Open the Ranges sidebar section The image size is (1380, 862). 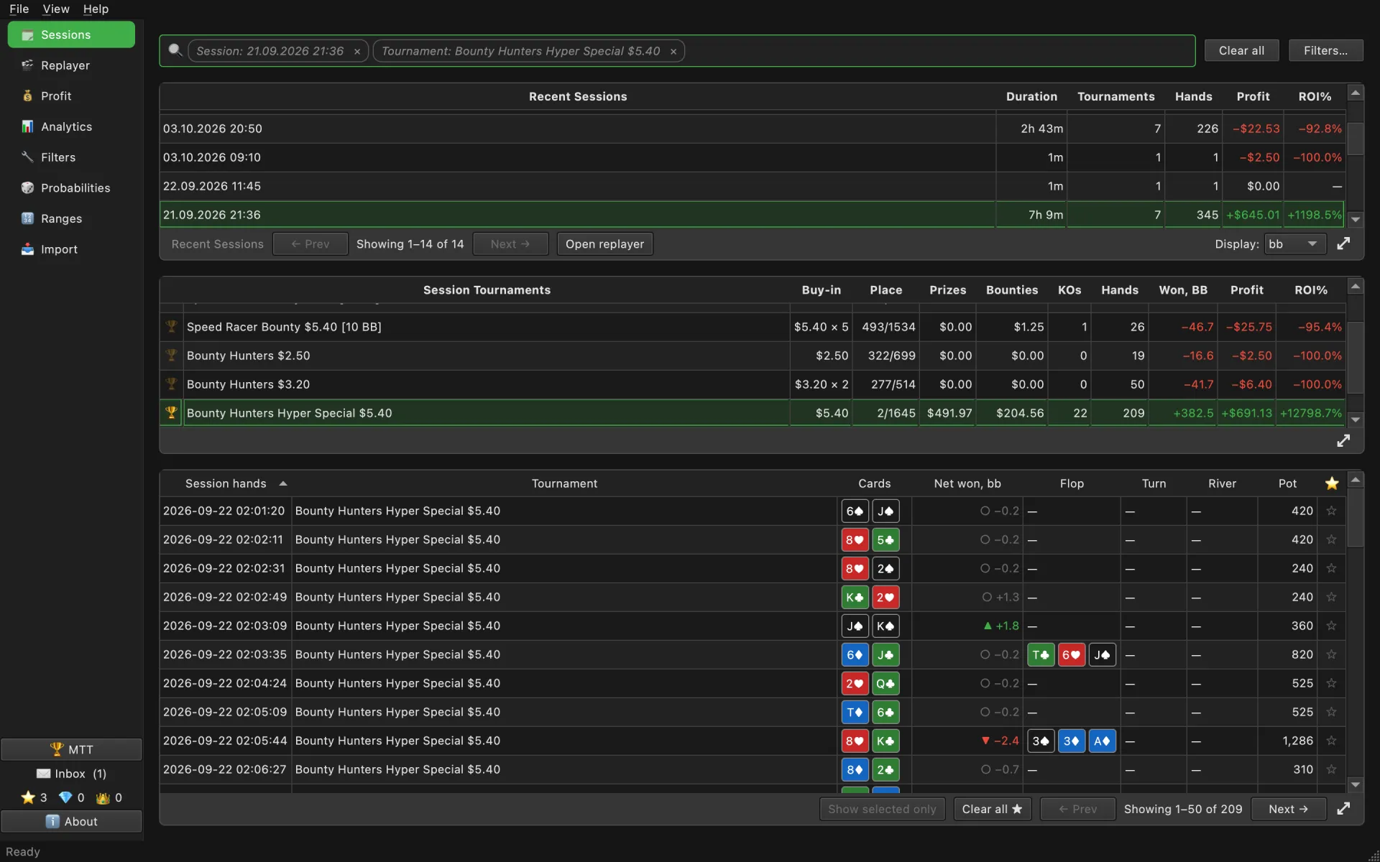coord(70,218)
